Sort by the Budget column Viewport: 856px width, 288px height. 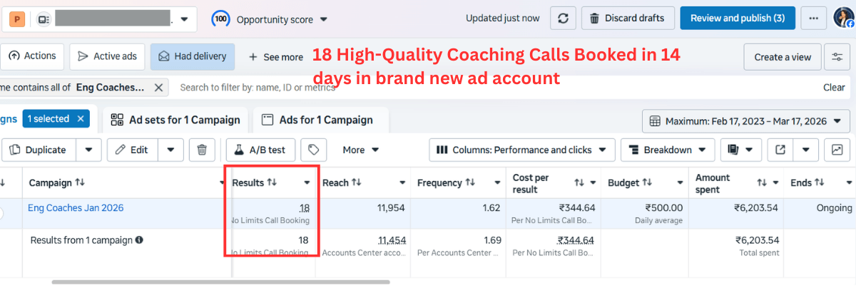648,182
